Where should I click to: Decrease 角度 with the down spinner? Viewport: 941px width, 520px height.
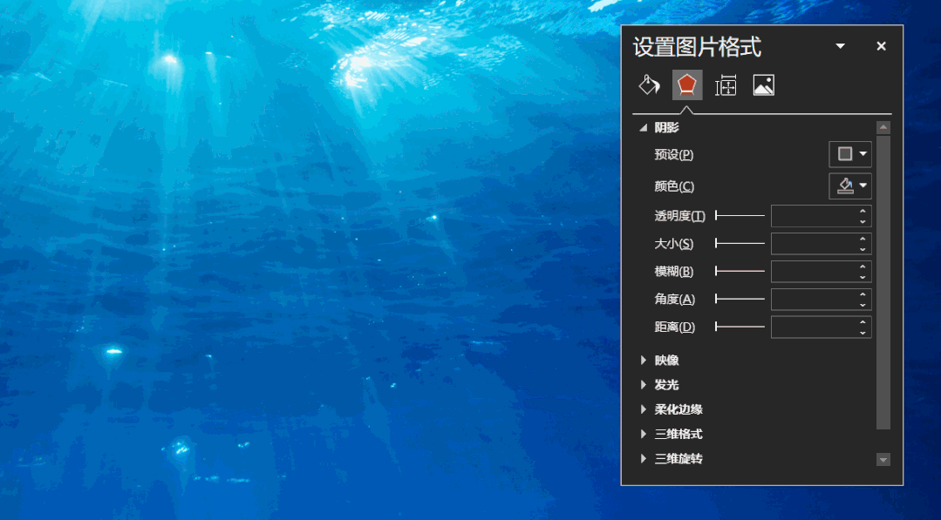863,304
